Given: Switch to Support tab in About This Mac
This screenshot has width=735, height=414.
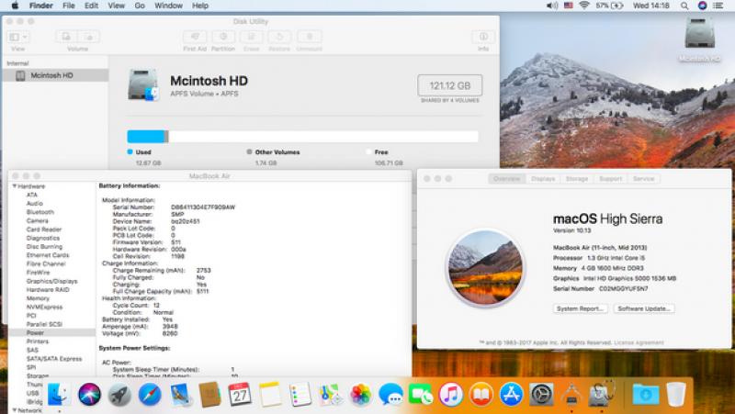Looking at the screenshot, I should click(610, 179).
